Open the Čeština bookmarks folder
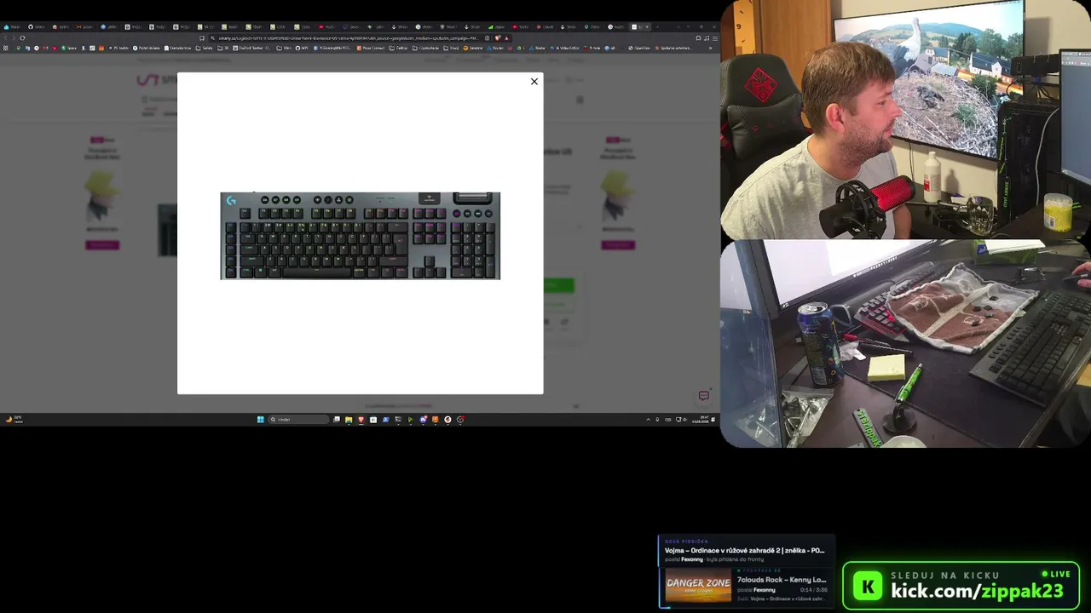The image size is (1091, 613). tap(399, 48)
